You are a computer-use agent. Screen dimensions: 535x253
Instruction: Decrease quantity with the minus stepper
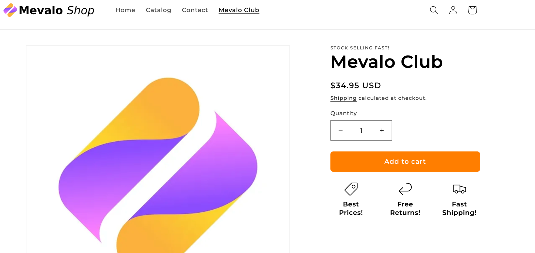click(x=341, y=130)
